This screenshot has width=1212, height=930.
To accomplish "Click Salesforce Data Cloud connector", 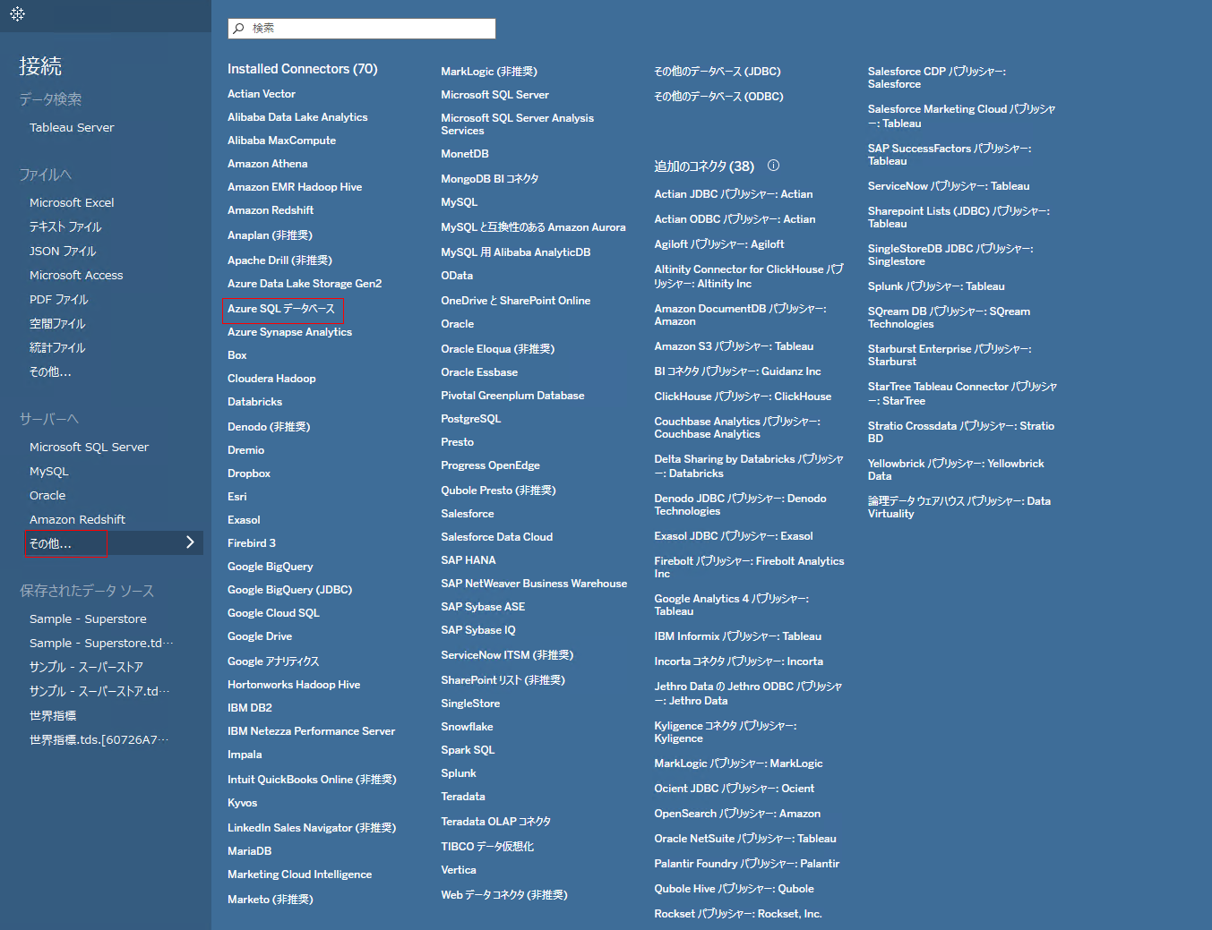I will 496,537.
